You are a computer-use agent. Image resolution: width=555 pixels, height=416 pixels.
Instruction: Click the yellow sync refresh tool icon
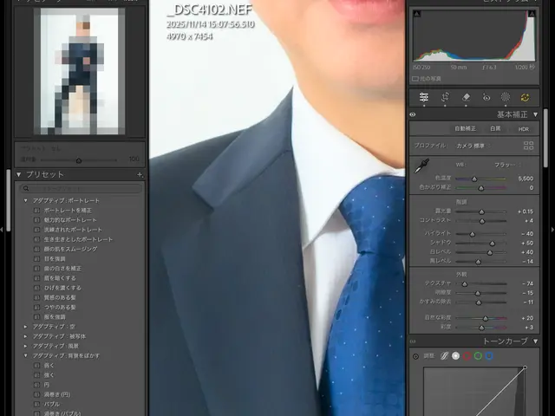(x=526, y=97)
